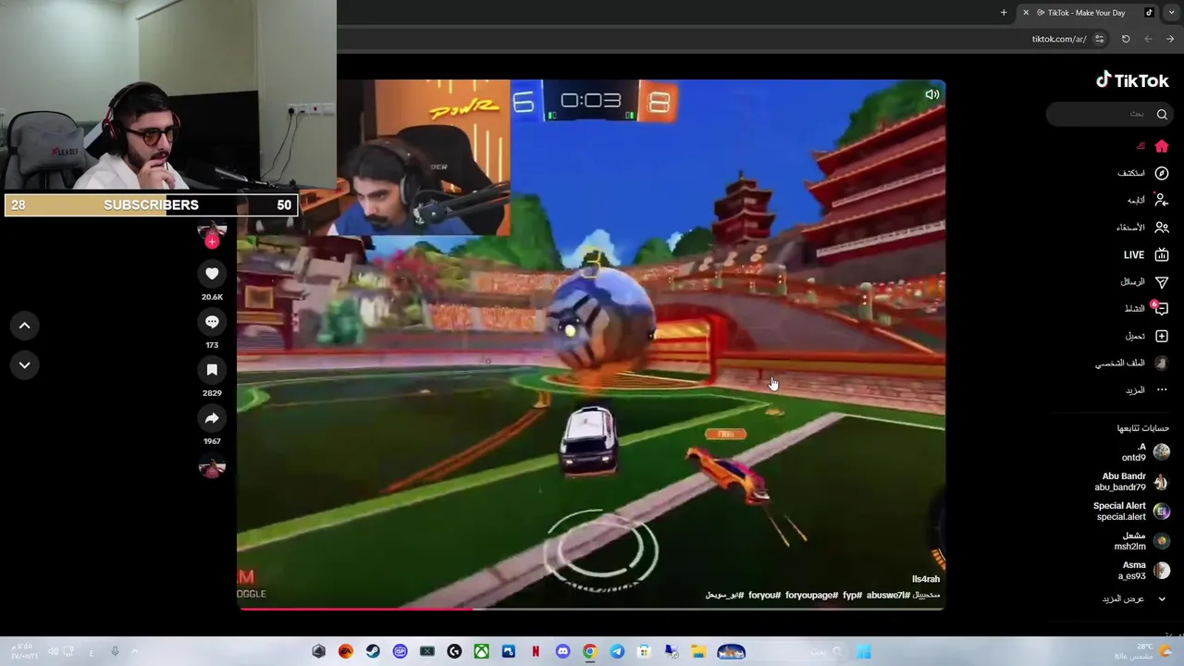Click the TikTok logo
The width and height of the screenshot is (1184, 666).
click(1132, 80)
